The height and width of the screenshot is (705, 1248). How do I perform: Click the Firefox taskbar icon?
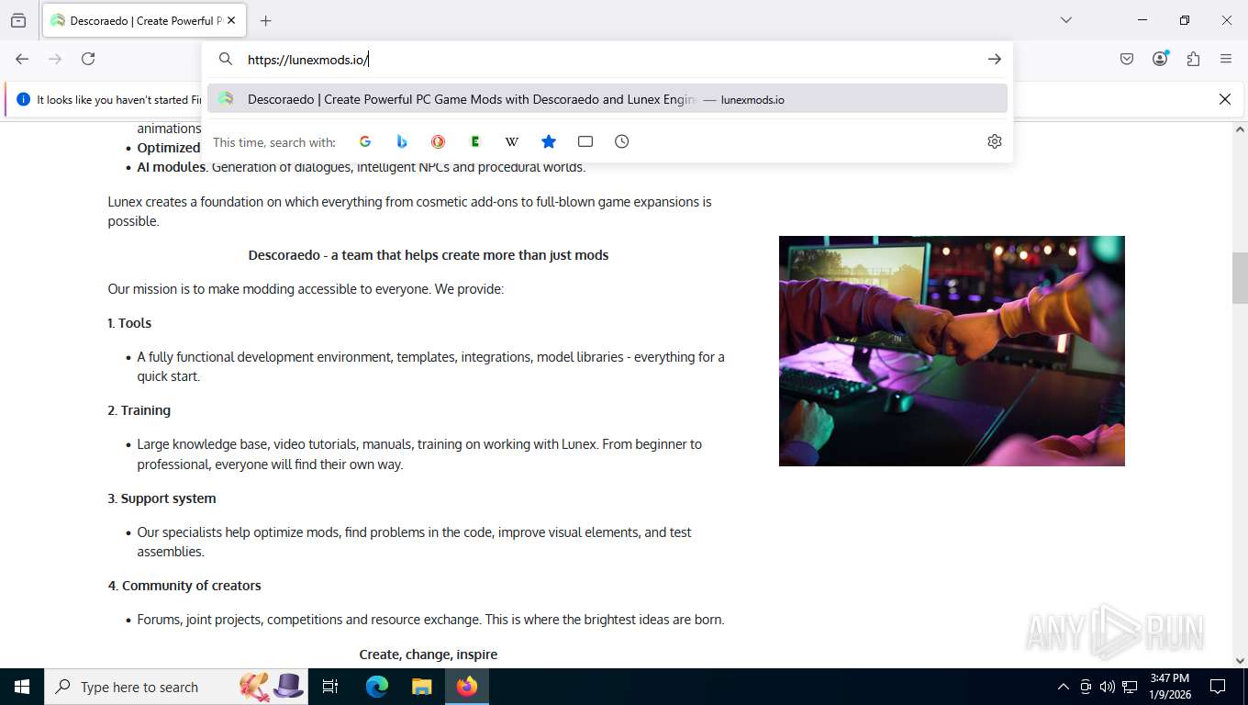467,687
